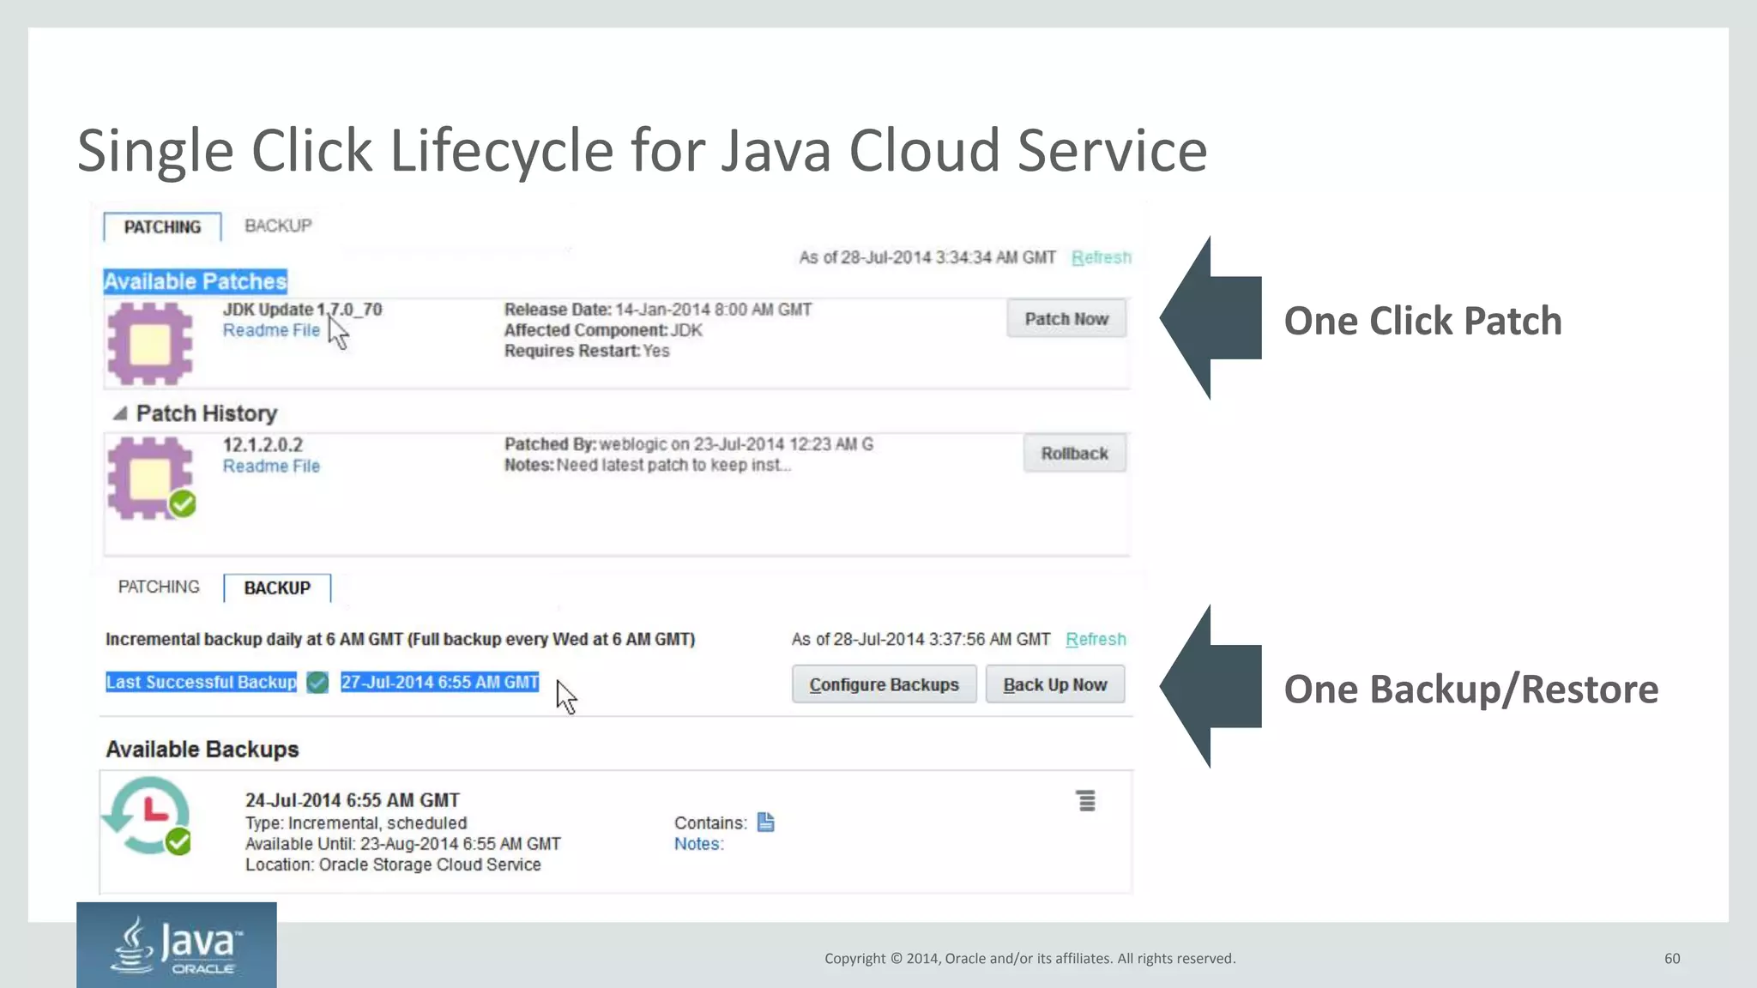Click the slide title about Java Cloud Service
The width and height of the screenshot is (1757, 988).
642,151
